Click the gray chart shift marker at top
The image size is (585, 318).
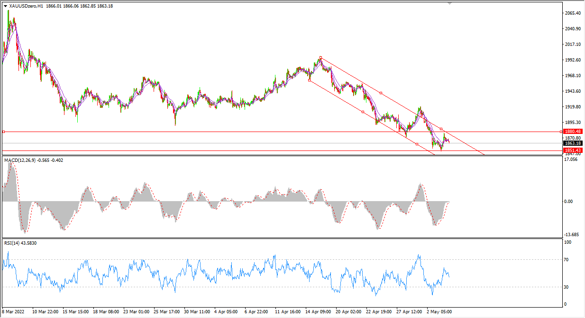(x=450, y=2)
